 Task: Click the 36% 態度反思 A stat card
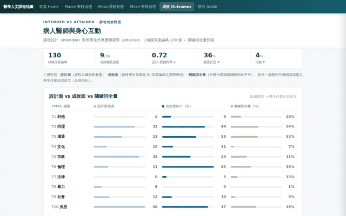pos(225,58)
